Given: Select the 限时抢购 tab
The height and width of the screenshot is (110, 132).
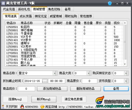Looking at the screenshot, I should [x=71, y=16].
